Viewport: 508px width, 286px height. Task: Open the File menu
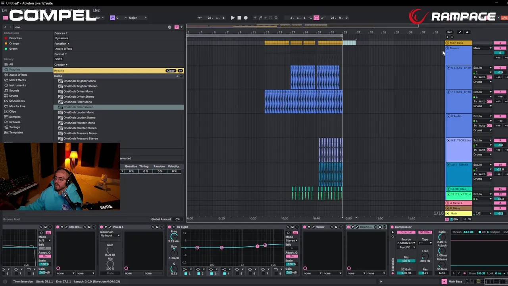click(4, 10)
